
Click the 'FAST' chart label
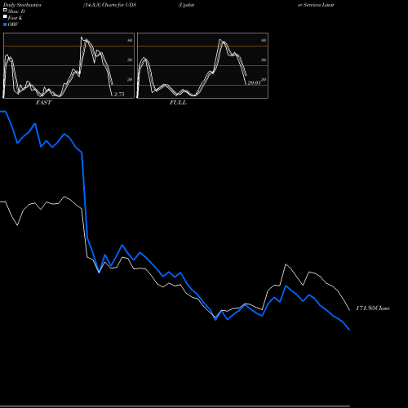[x=43, y=103]
